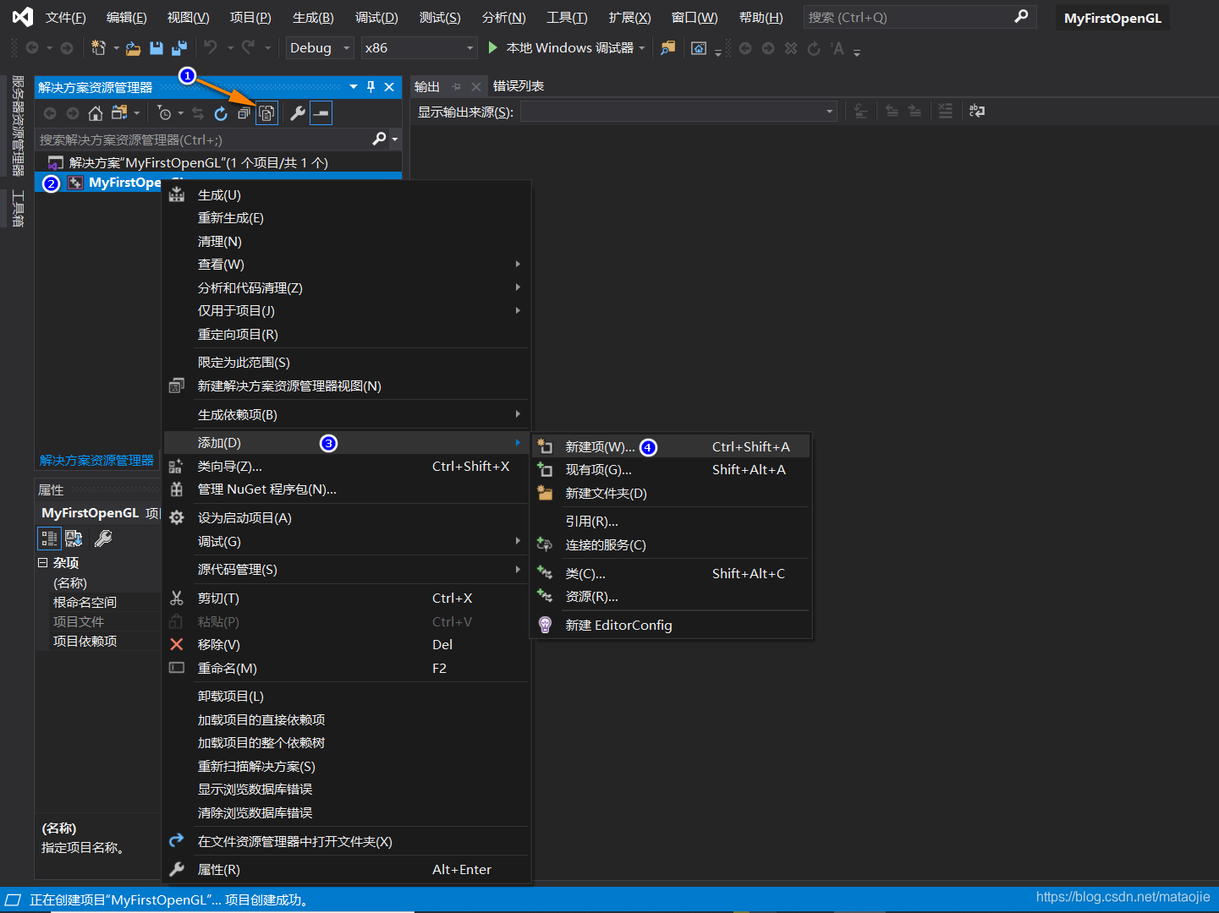Click the pending changes filter clock icon

[x=165, y=113]
